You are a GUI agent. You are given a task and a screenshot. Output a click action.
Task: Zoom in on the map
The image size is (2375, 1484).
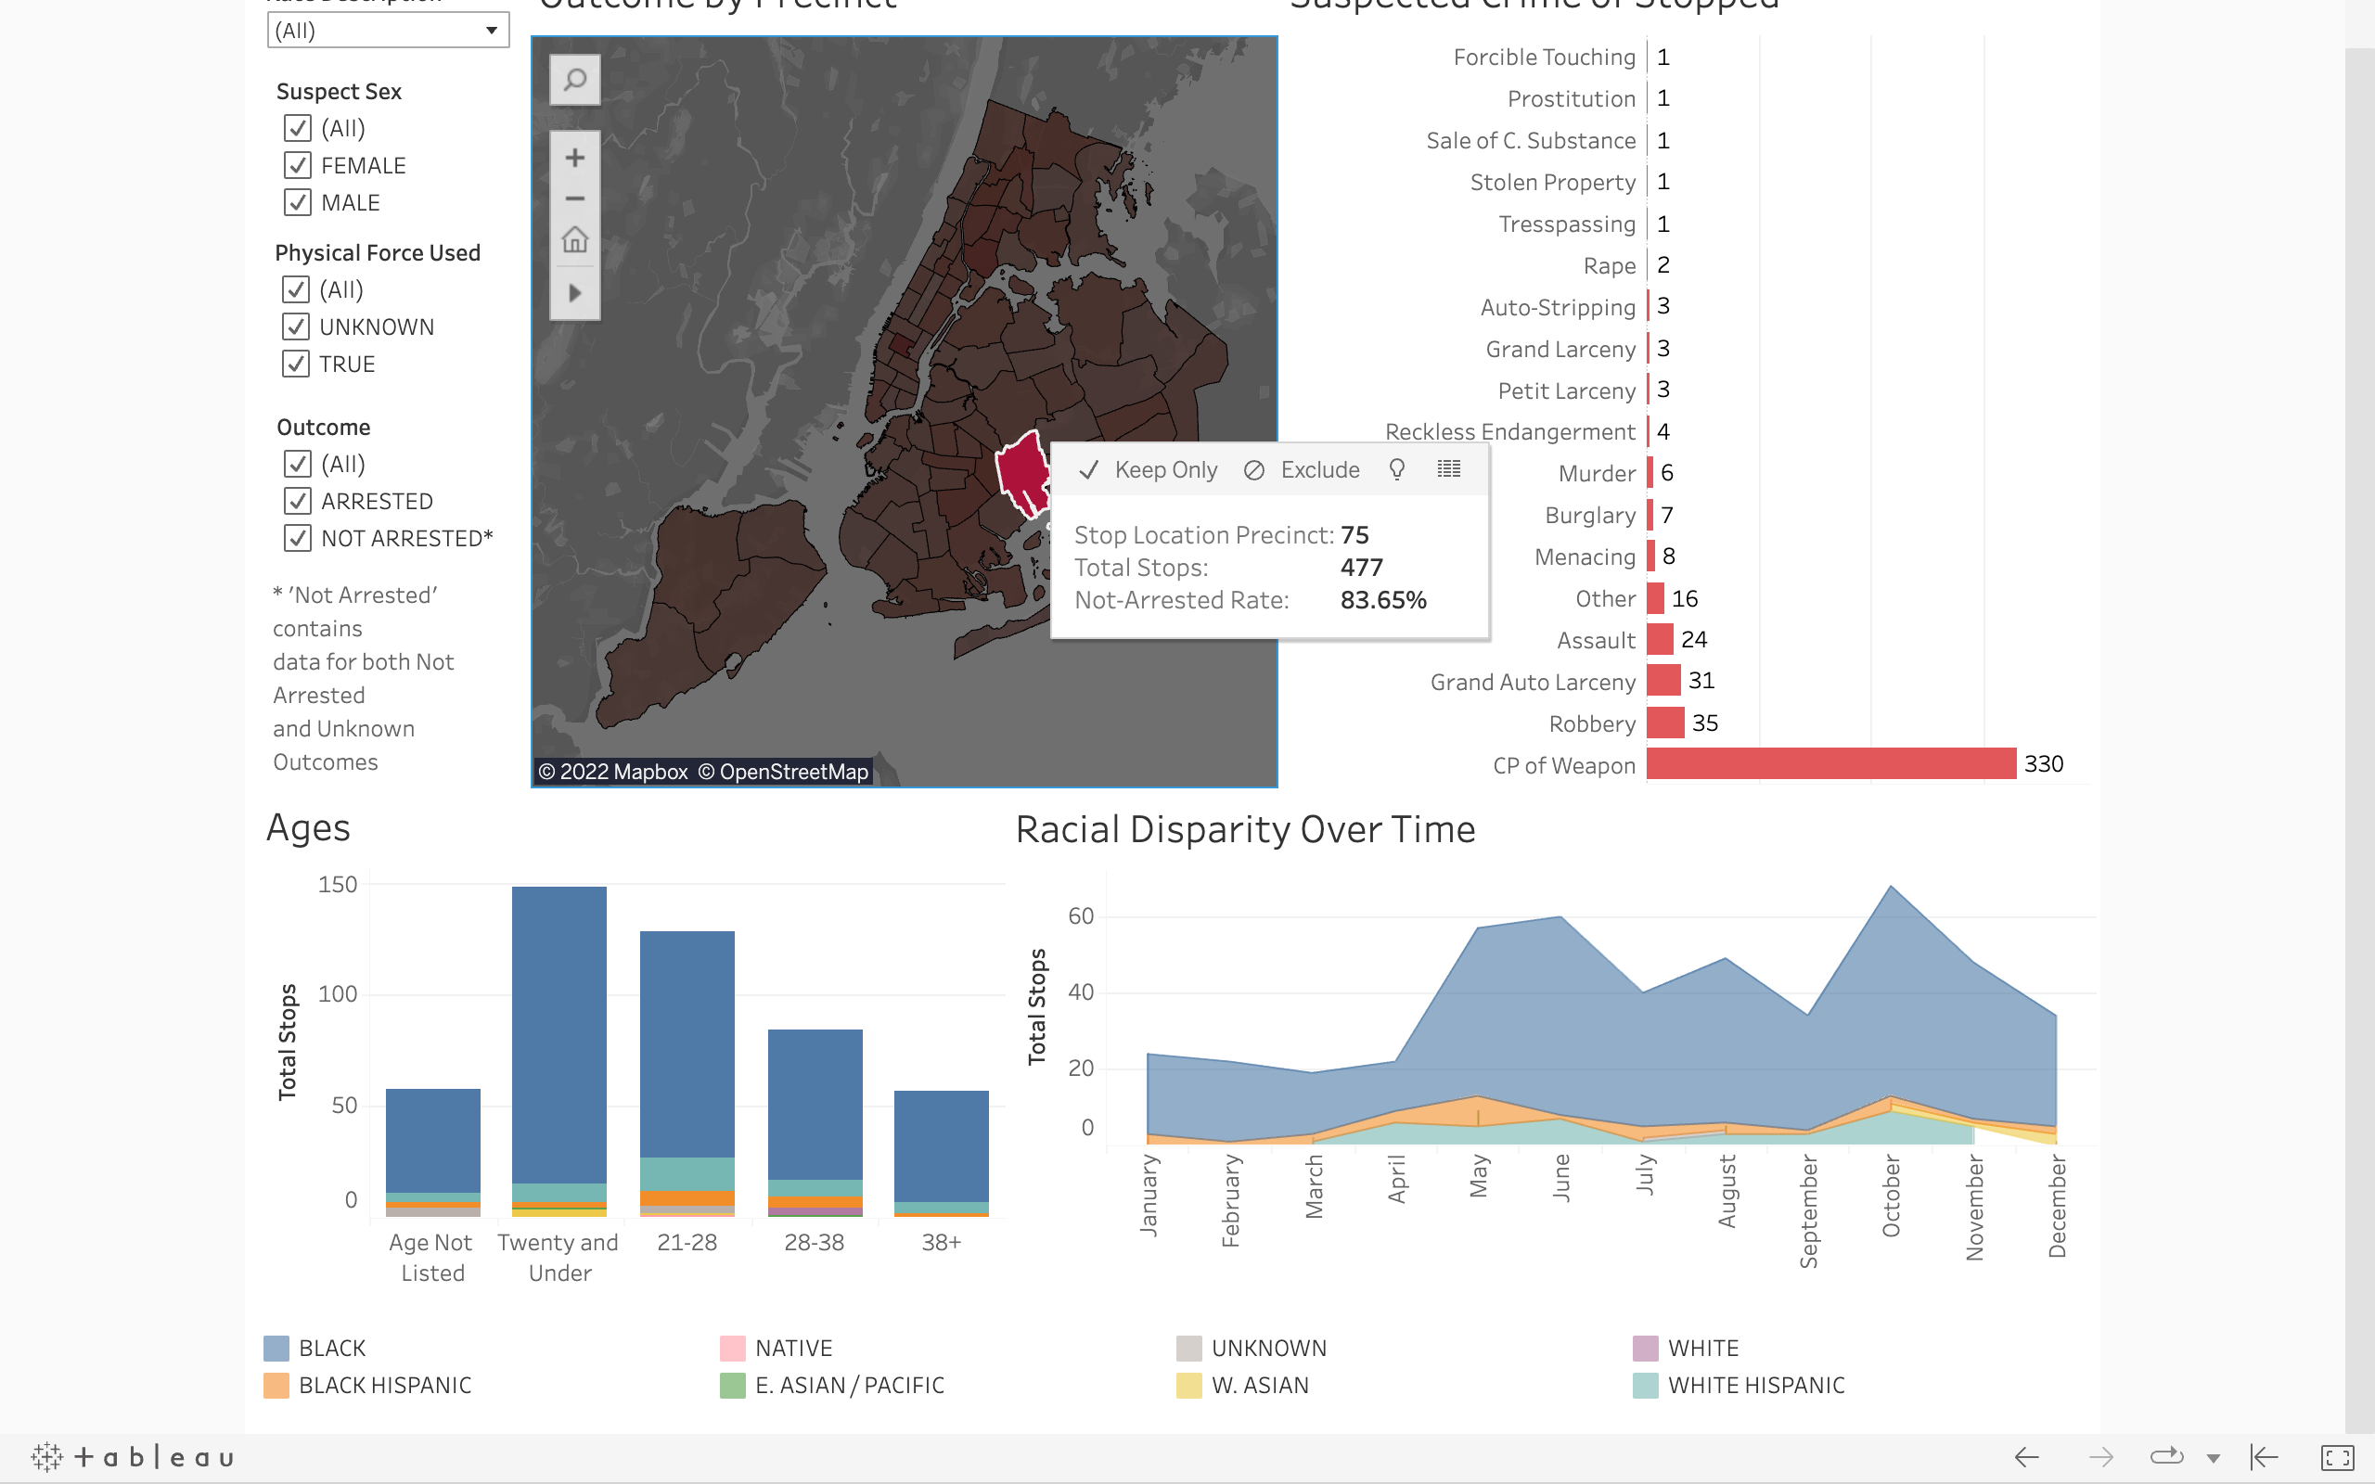(x=575, y=158)
